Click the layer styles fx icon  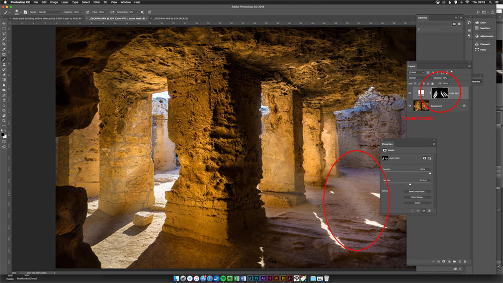point(439,261)
